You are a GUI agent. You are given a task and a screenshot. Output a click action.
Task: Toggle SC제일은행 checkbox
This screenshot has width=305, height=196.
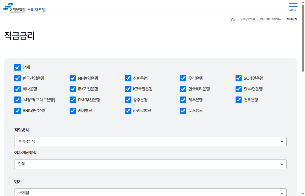tap(239, 78)
